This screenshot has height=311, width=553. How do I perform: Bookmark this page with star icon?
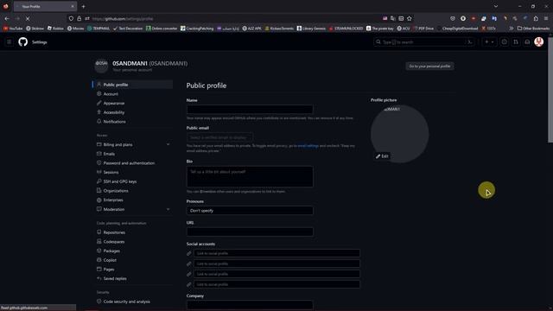pyautogui.click(x=410, y=18)
